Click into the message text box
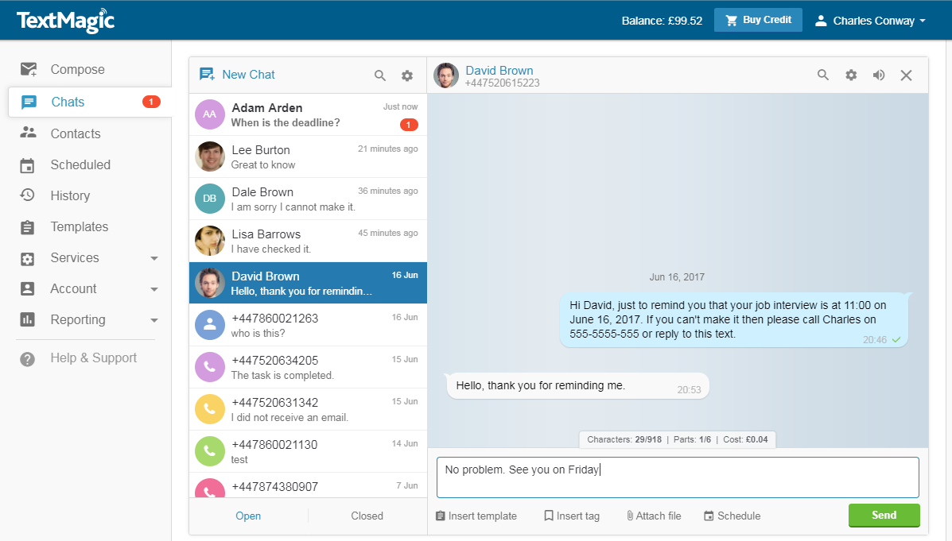 click(x=678, y=477)
